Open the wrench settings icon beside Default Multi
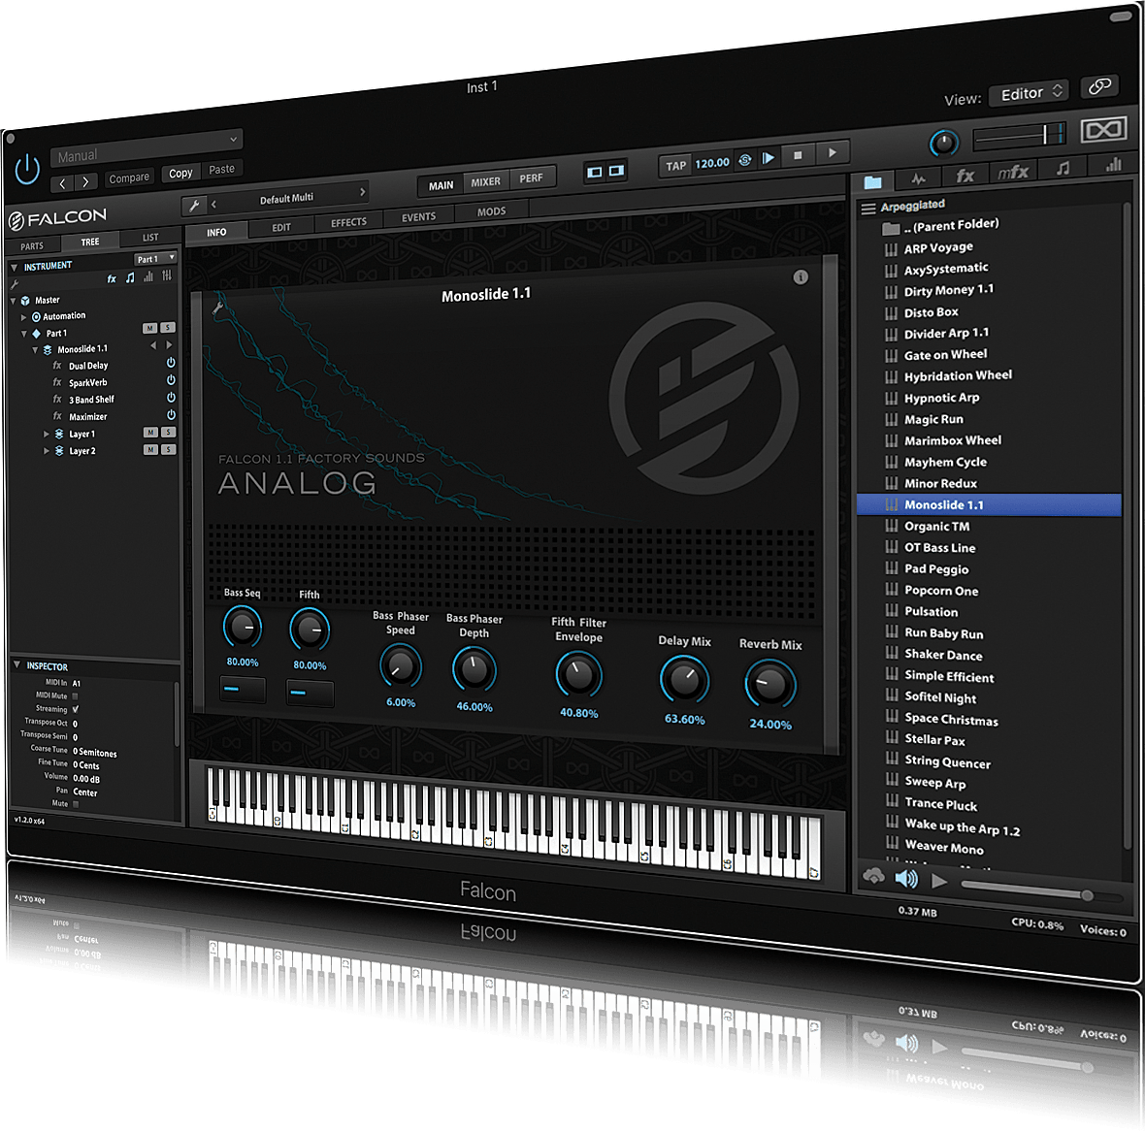 tap(194, 206)
